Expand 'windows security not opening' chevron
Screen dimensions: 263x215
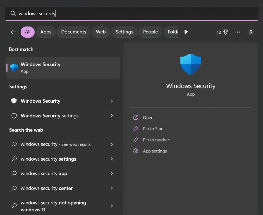pos(112,206)
